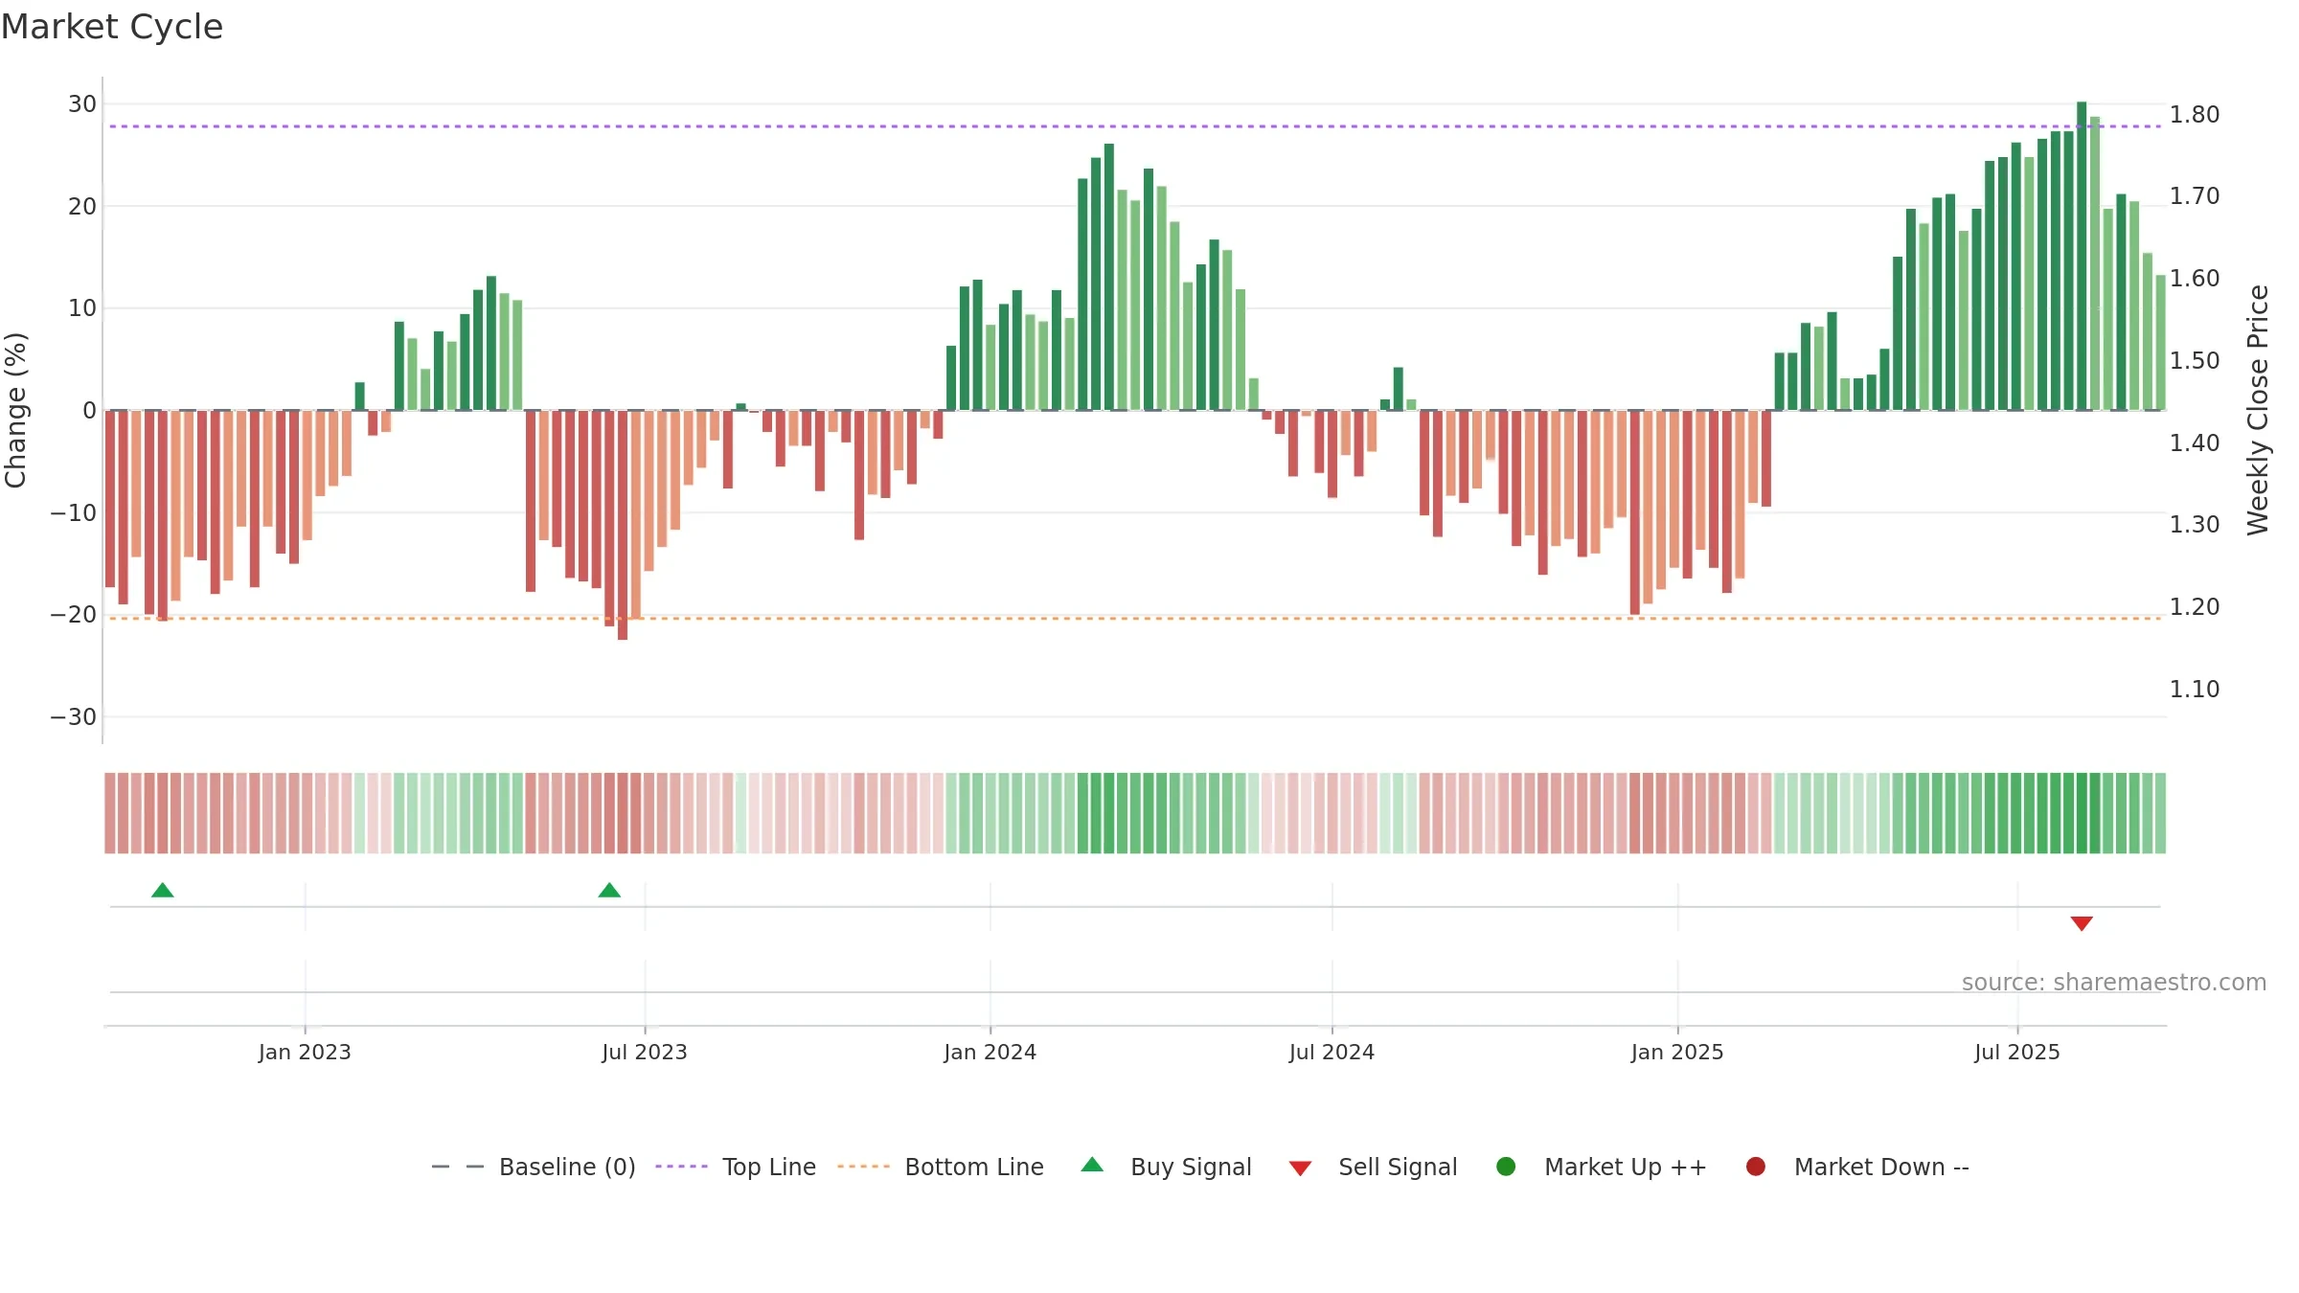Toggle the Top Line legend item
The image size is (2299, 1293).
pos(736,1167)
